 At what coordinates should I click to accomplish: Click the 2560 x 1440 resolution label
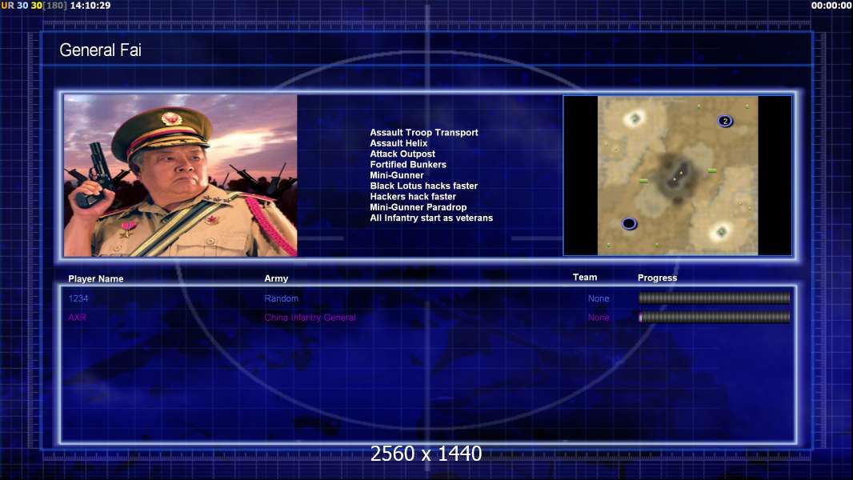[426, 454]
